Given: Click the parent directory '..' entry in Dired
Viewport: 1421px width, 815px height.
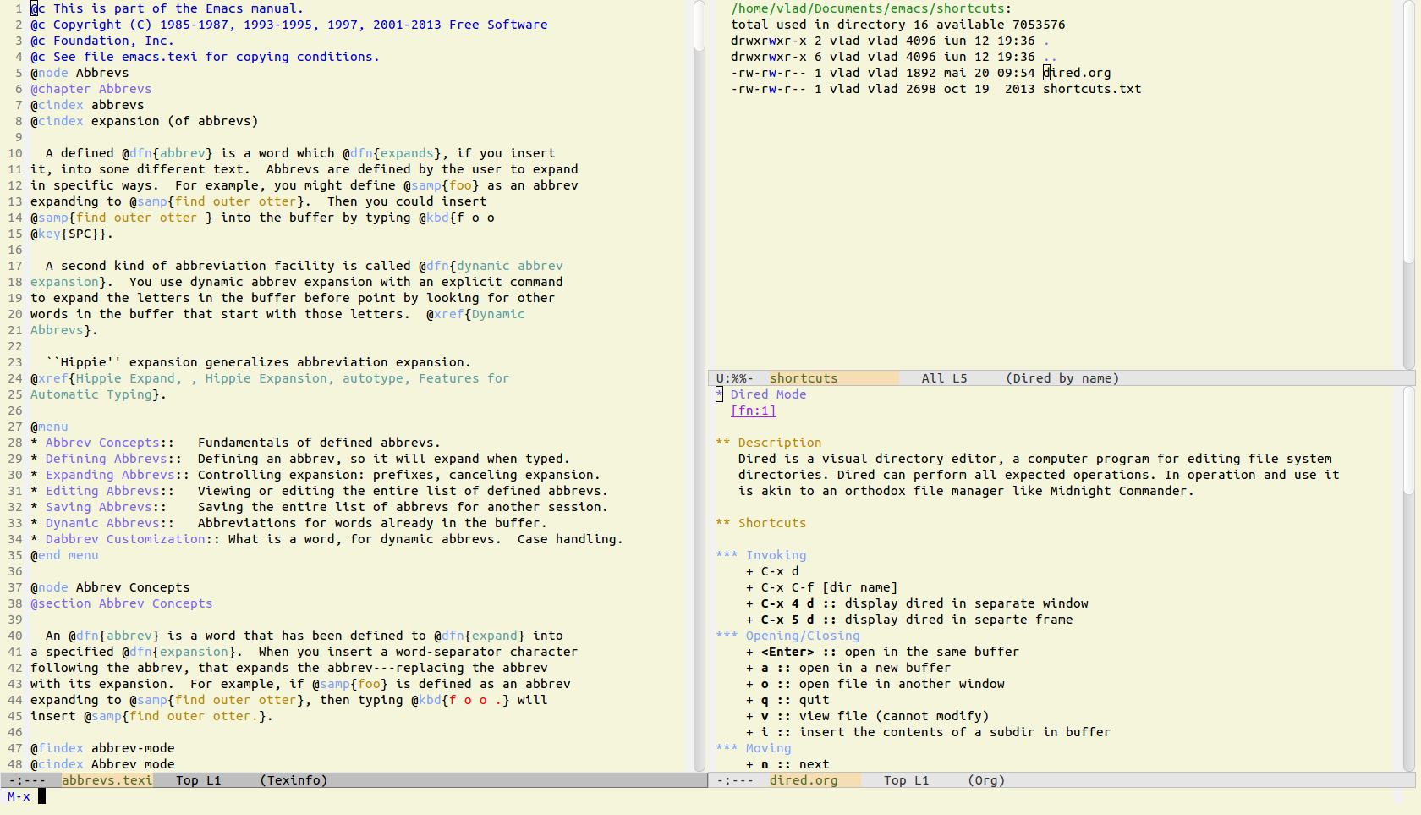Looking at the screenshot, I should point(1051,57).
